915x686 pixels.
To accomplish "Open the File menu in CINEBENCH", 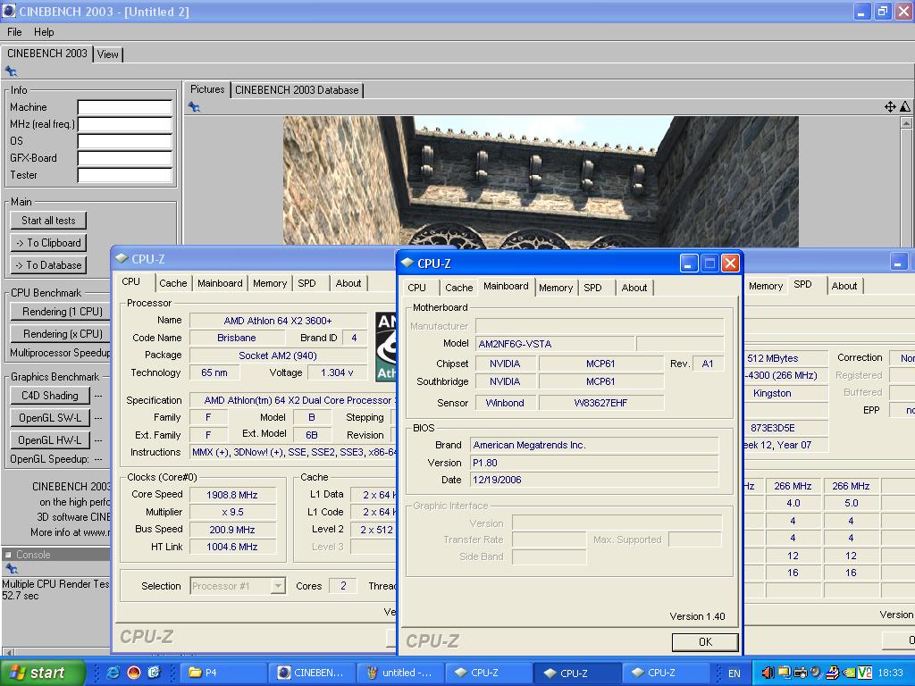I will coord(14,32).
